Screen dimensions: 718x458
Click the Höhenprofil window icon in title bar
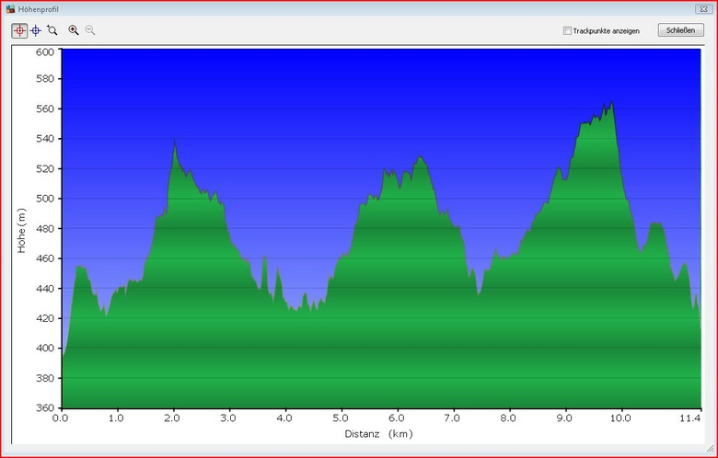coord(10,9)
